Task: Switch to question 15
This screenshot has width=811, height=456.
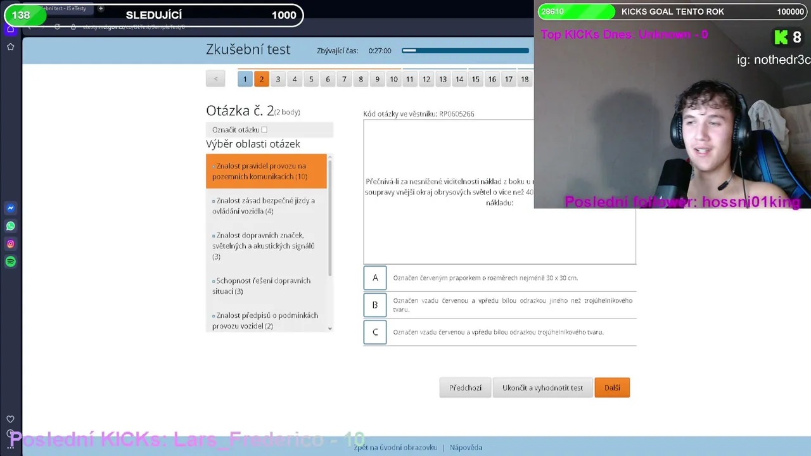Action: pos(476,79)
